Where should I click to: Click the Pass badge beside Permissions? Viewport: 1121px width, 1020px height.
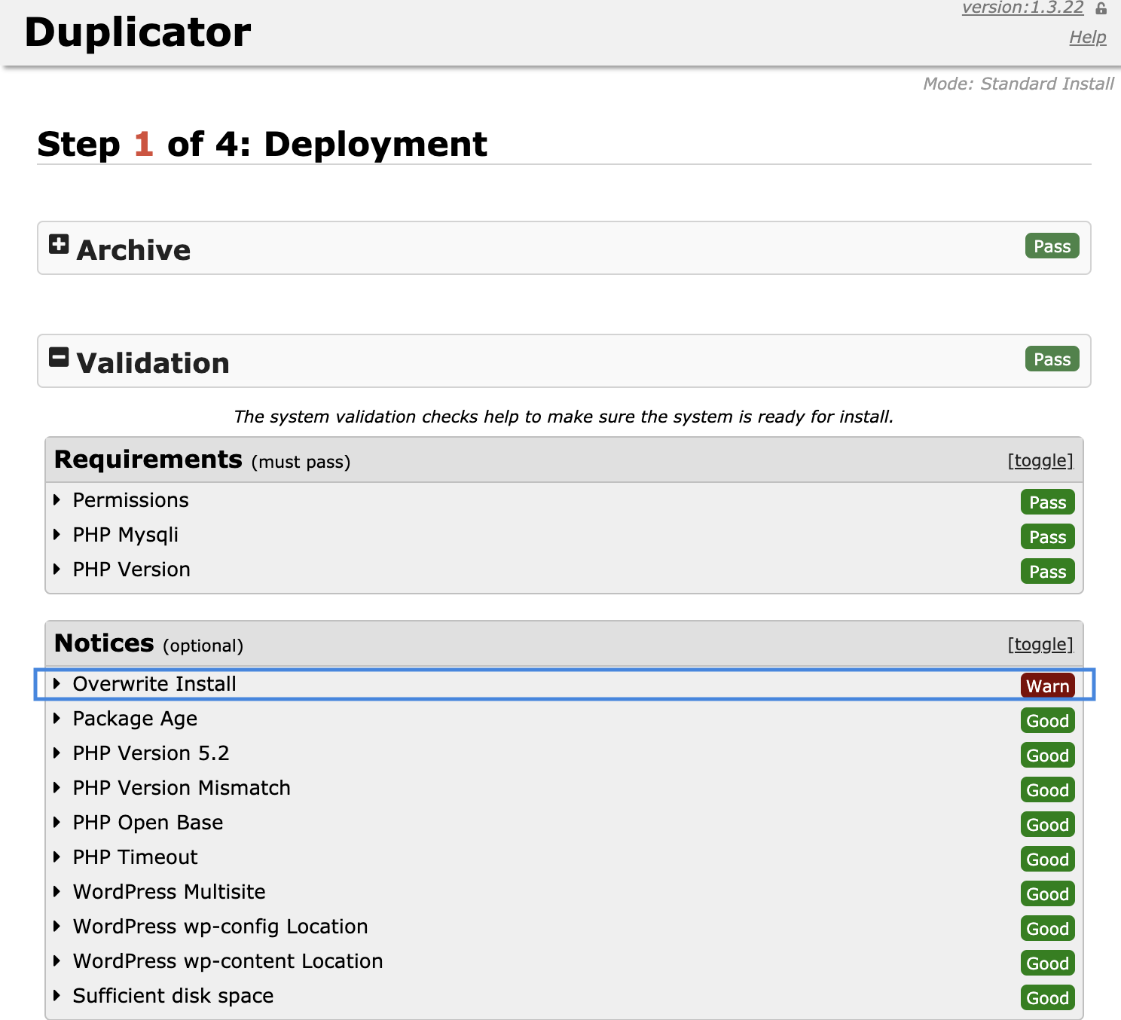1047,502
